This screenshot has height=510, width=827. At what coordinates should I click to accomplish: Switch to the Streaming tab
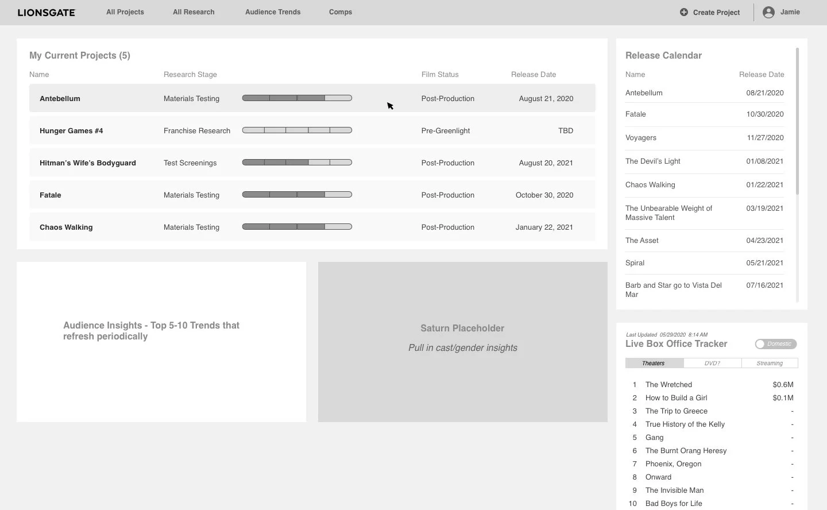pos(770,363)
